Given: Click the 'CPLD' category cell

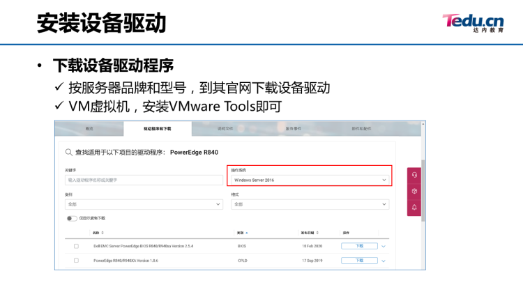Looking at the screenshot, I should (x=243, y=261).
